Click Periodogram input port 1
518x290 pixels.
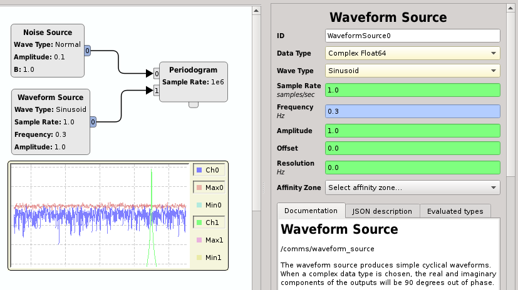point(157,91)
